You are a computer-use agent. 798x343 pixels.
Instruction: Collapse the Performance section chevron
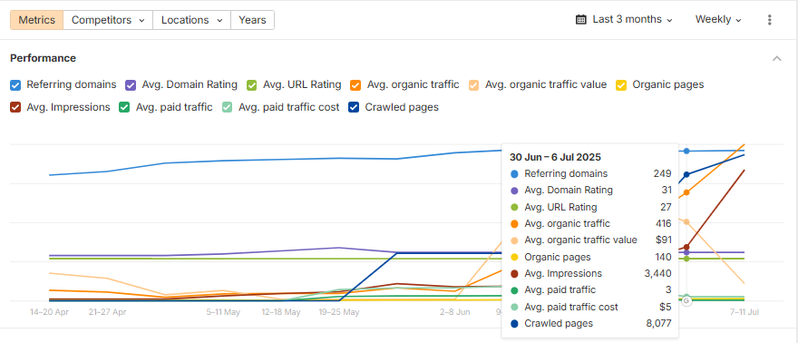(776, 58)
